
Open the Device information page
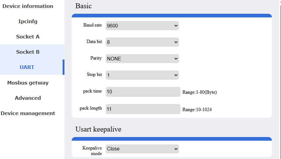[x=28, y=6]
